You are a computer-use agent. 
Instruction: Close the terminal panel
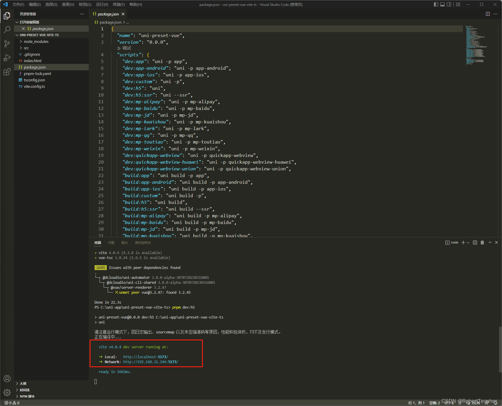[x=496, y=243]
